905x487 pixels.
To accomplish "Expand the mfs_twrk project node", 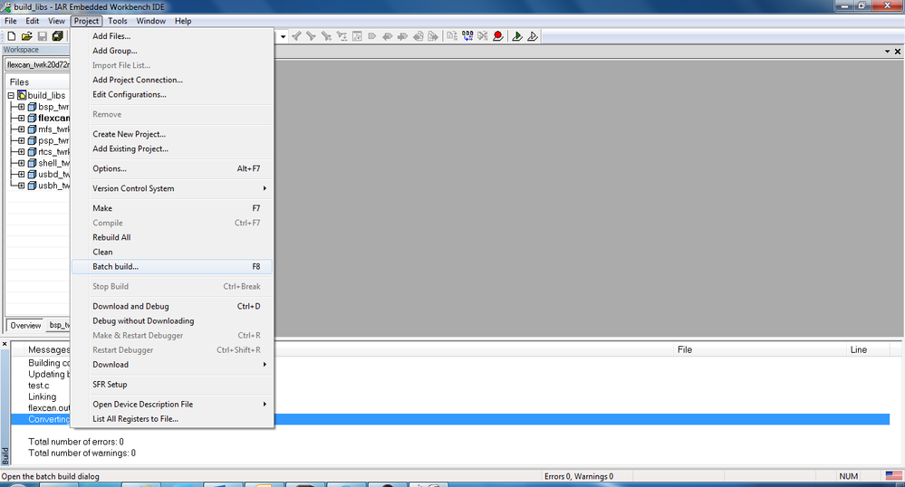I will [22, 129].
